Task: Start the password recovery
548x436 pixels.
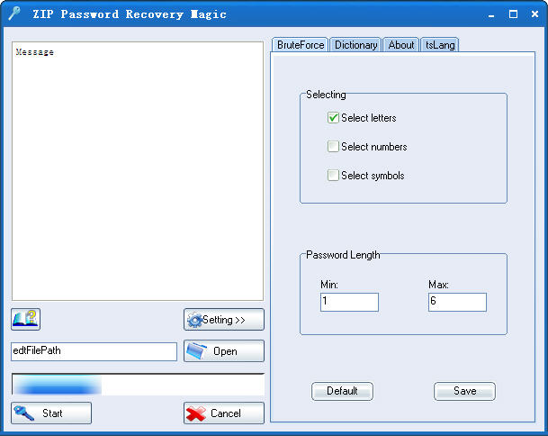Action: point(51,413)
